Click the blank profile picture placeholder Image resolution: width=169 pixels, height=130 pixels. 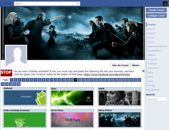pos(16,56)
